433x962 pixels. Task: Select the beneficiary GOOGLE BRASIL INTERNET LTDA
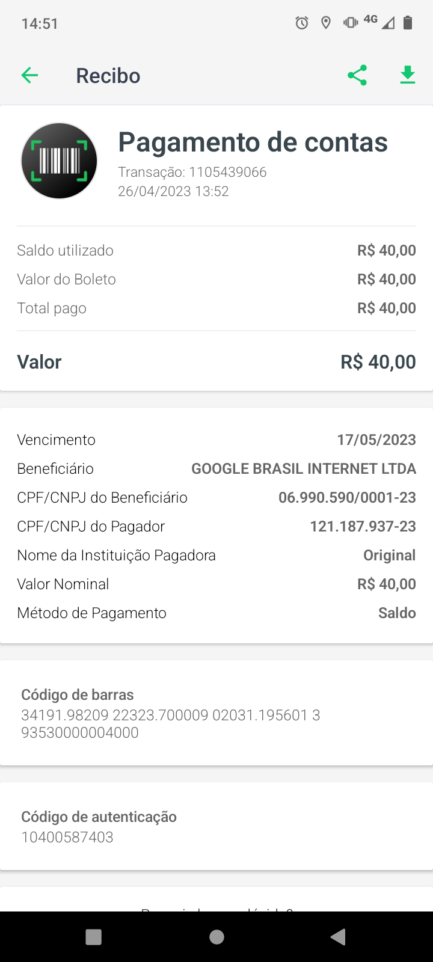pos(304,468)
